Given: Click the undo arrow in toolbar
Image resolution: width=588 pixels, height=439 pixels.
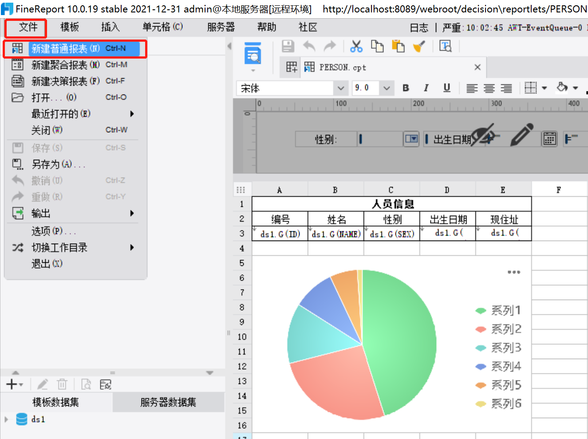Looking at the screenshot, I should 309,46.
